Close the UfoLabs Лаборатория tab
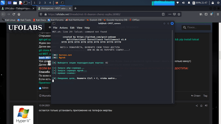 (33, 9)
